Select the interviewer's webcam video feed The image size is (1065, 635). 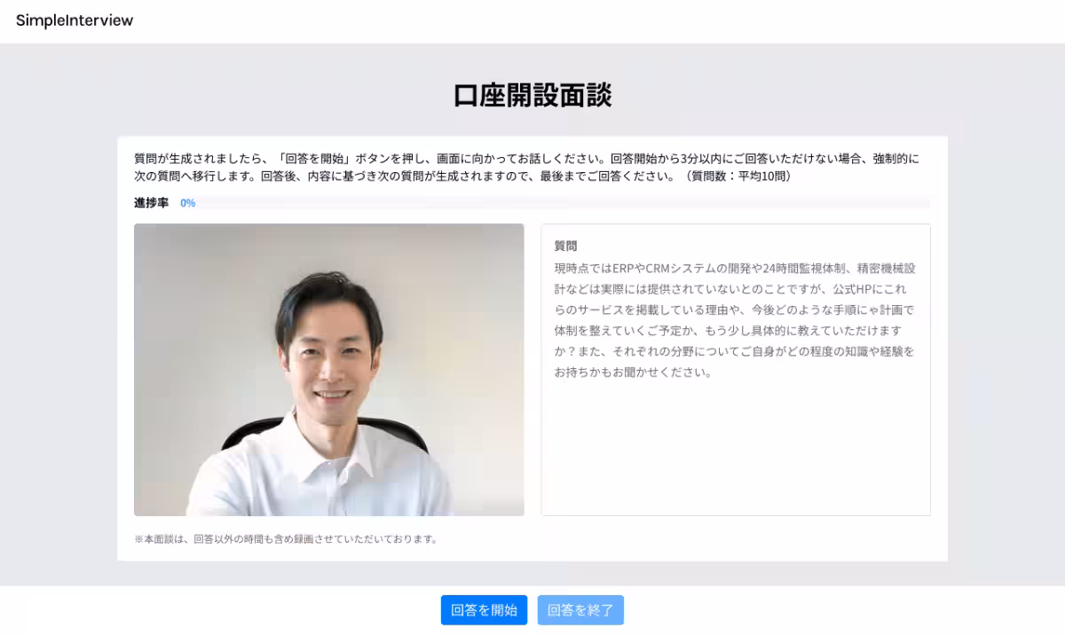pos(328,370)
